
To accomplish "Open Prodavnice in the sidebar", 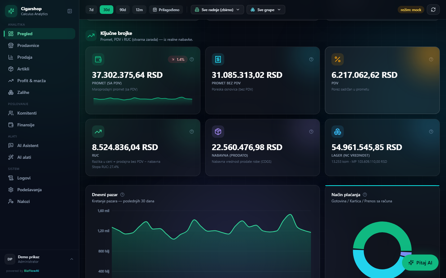I will coord(39,45).
